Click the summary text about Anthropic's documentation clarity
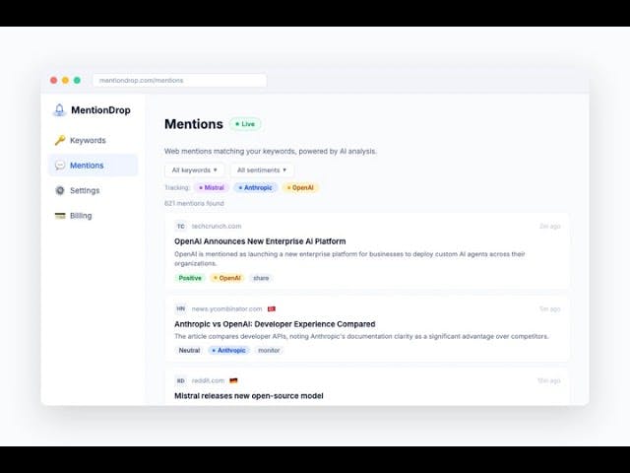Image resolution: width=630 pixels, height=473 pixels. point(361,336)
